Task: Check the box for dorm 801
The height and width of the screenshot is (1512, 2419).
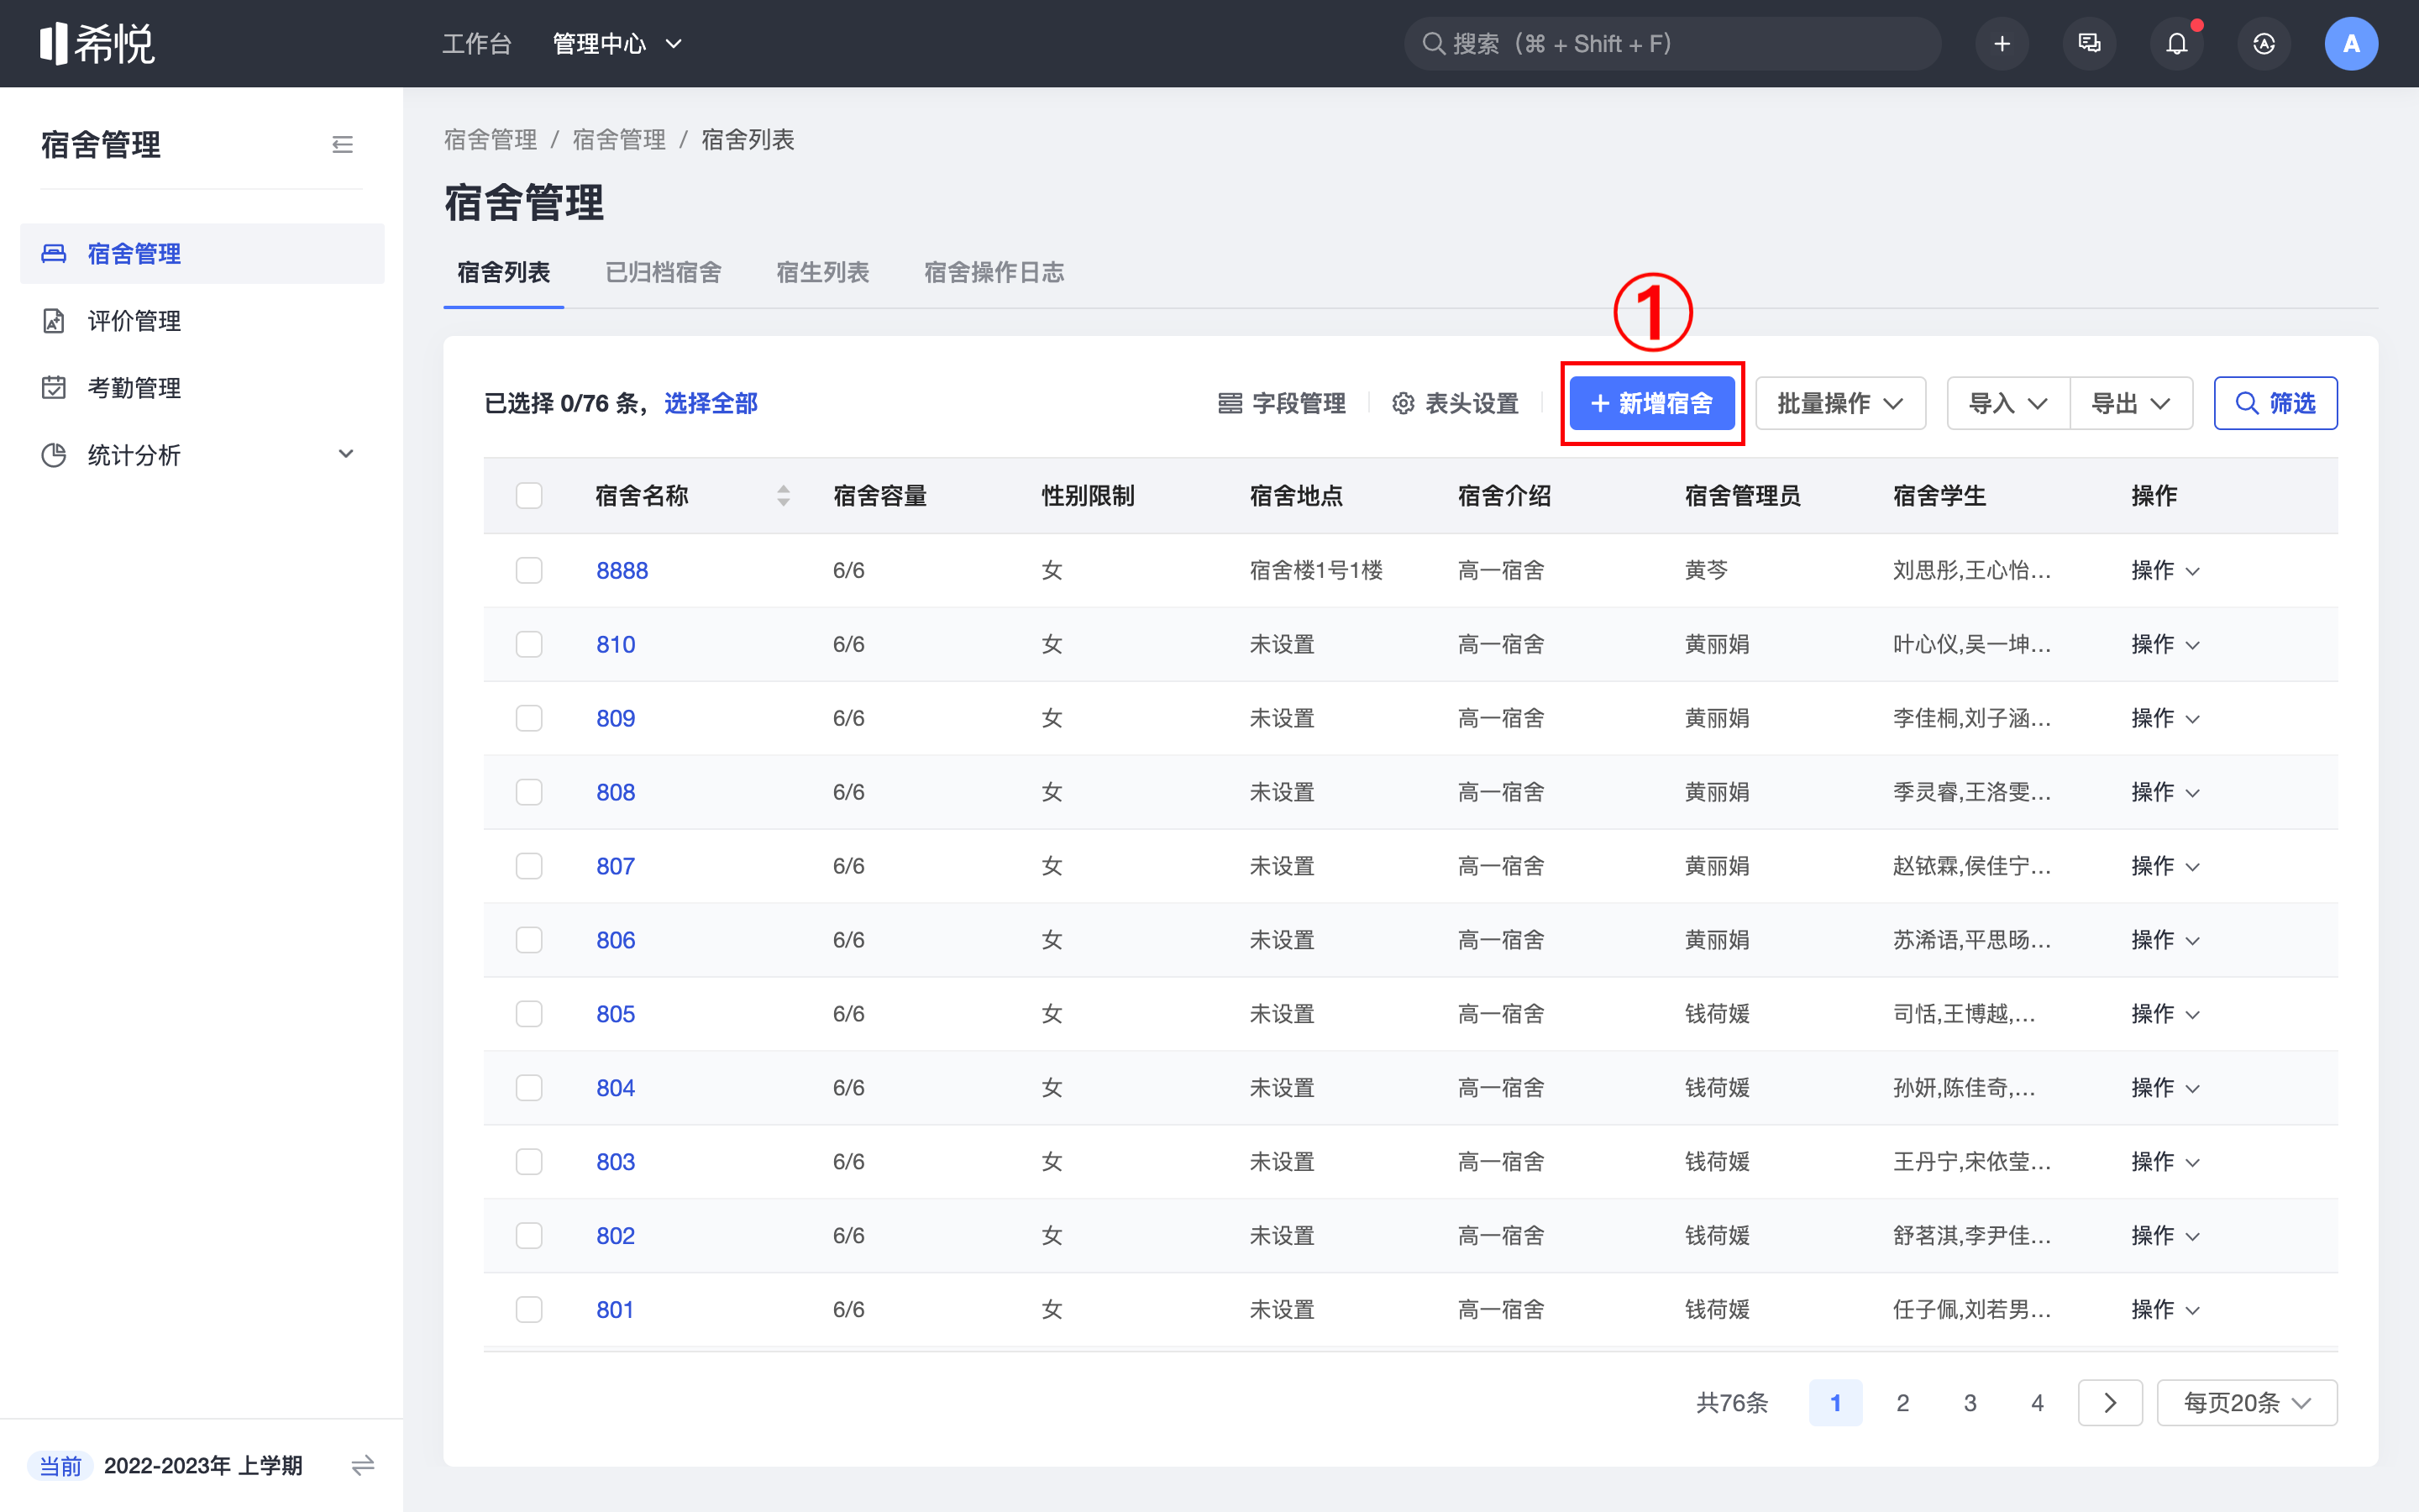Action: [x=529, y=1310]
